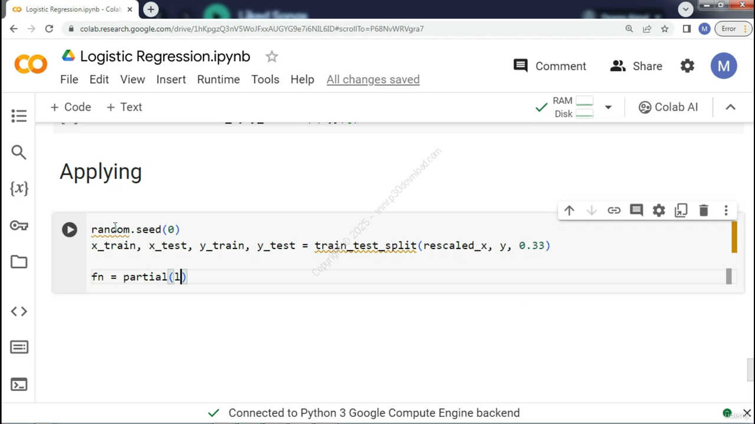Open Code snippets icon in sidebar
Screen dimensions: 755x424
19,311
